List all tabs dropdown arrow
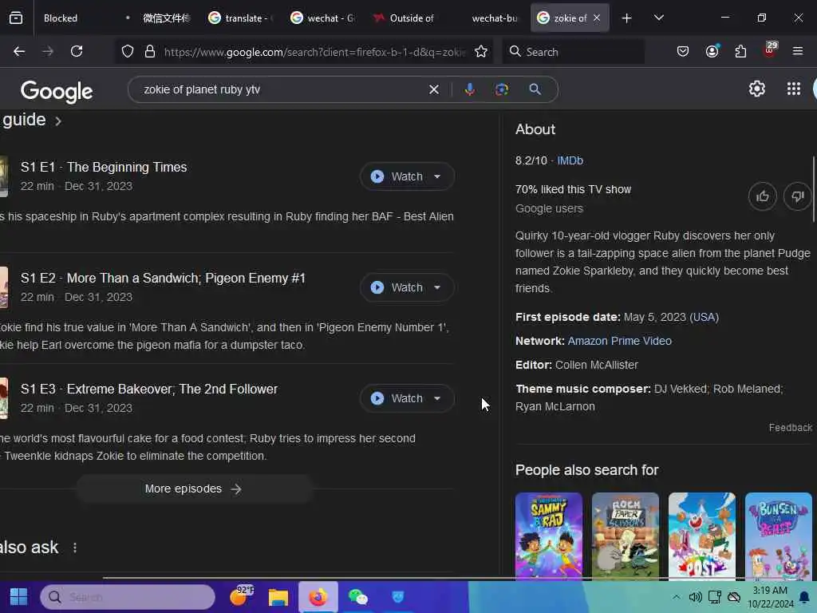 coord(659,18)
